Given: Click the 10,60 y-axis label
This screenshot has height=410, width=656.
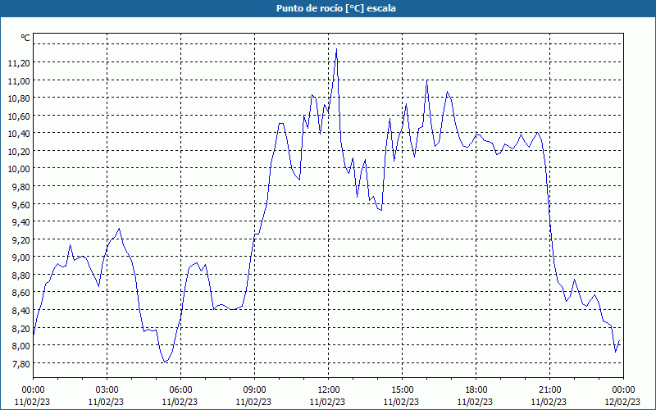Looking at the screenshot, I should tap(19, 116).
